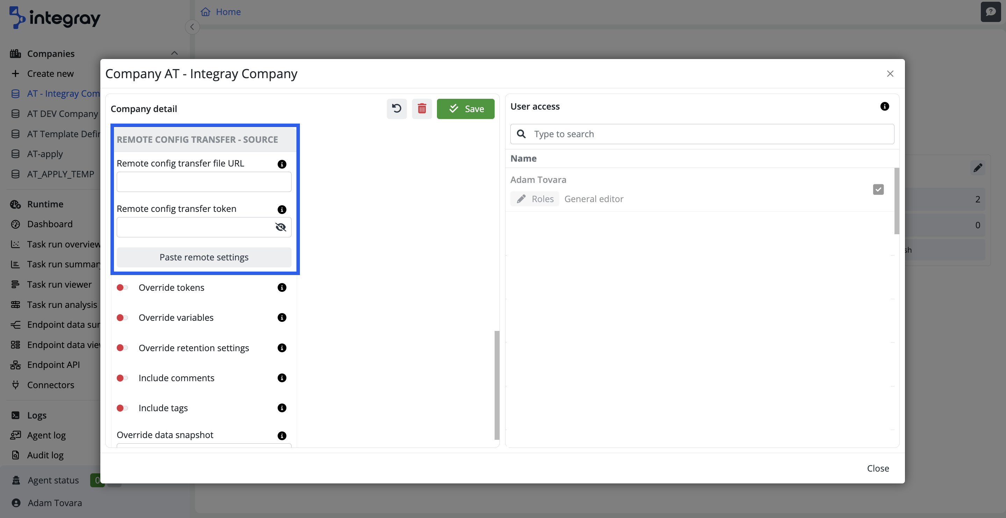The width and height of the screenshot is (1006, 518).
Task: Click info icon next to Include tags
Action: (x=282, y=408)
